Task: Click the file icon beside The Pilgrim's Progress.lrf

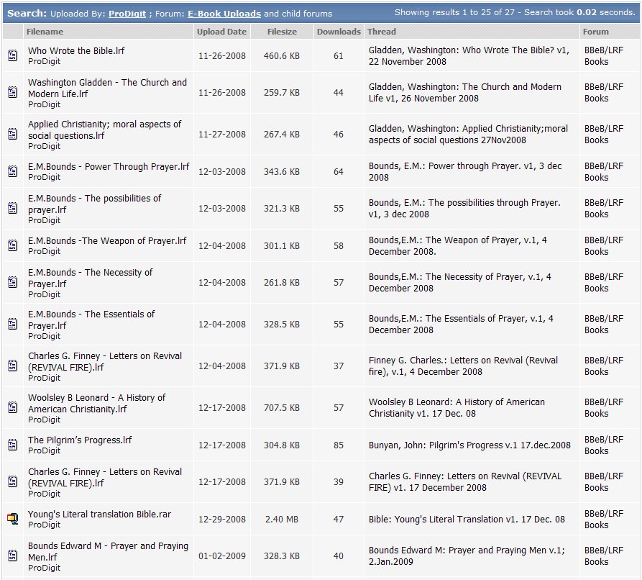Action: coord(13,445)
